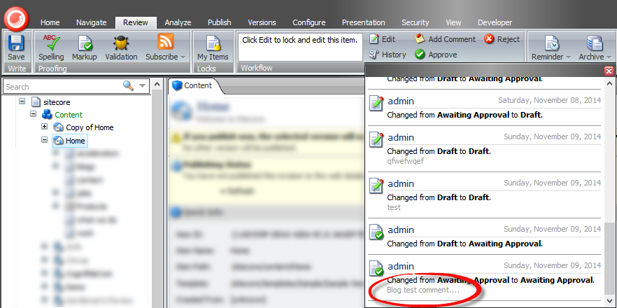Click the Edit workflow button
This screenshot has width=617, height=308.
pyautogui.click(x=382, y=39)
